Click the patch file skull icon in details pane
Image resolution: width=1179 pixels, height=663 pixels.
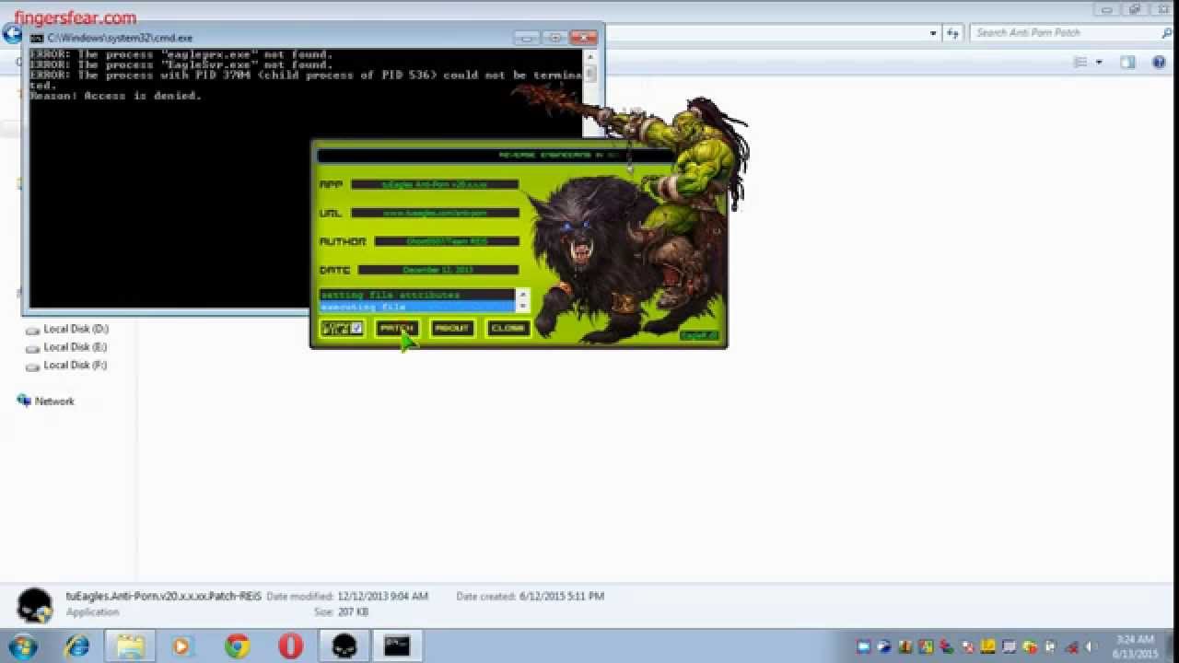[x=35, y=605]
